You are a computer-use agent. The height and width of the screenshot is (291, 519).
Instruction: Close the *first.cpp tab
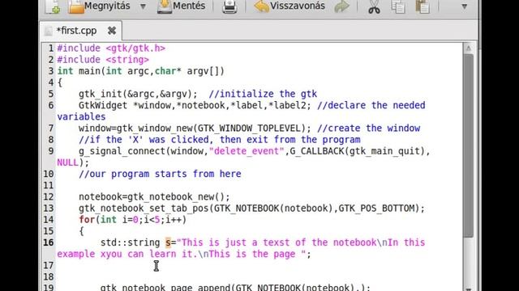(x=112, y=31)
